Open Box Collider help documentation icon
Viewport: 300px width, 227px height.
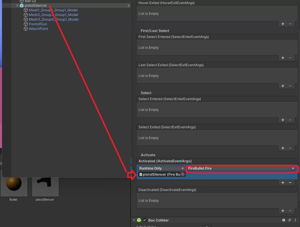point(284,220)
